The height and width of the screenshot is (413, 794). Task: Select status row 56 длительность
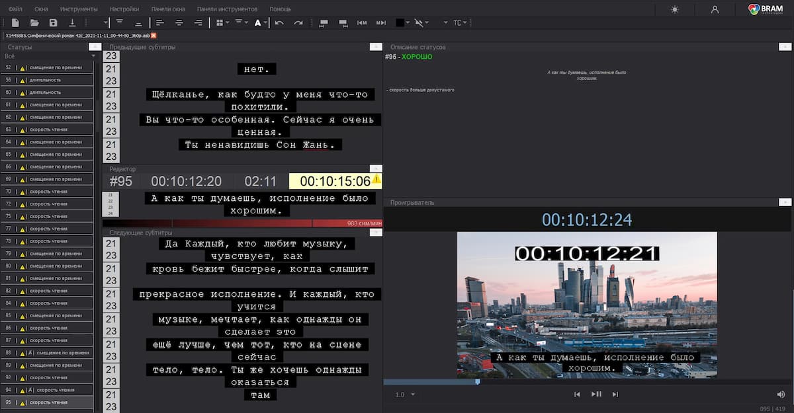(46, 80)
